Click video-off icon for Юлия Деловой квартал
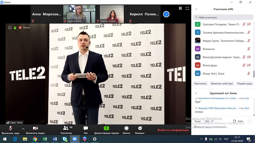The image size is (255, 143). click(x=249, y=57)
